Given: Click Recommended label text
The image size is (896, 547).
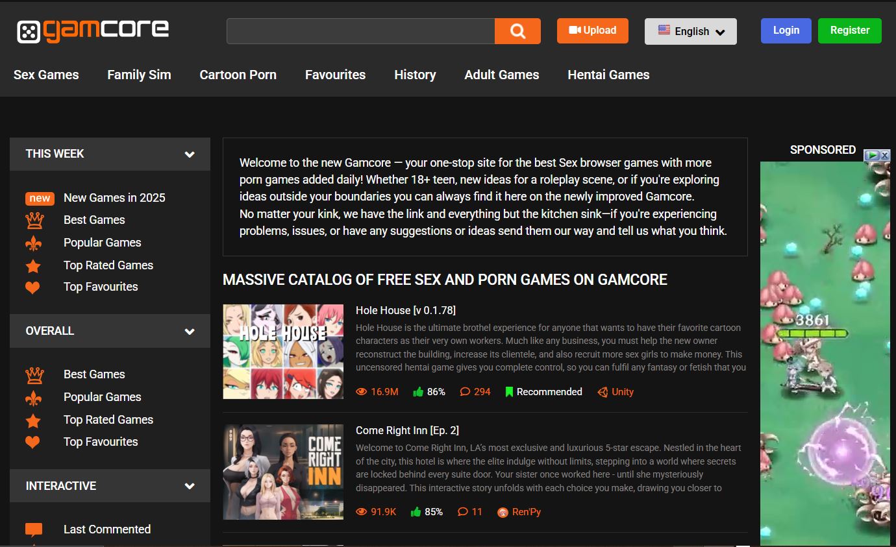Looking at the screenshot, I should [549, 392].
